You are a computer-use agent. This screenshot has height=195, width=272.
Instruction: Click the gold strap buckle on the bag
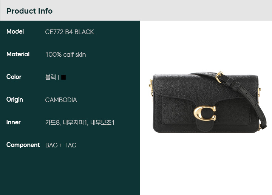pyautogui.click(x=219, y=77)
